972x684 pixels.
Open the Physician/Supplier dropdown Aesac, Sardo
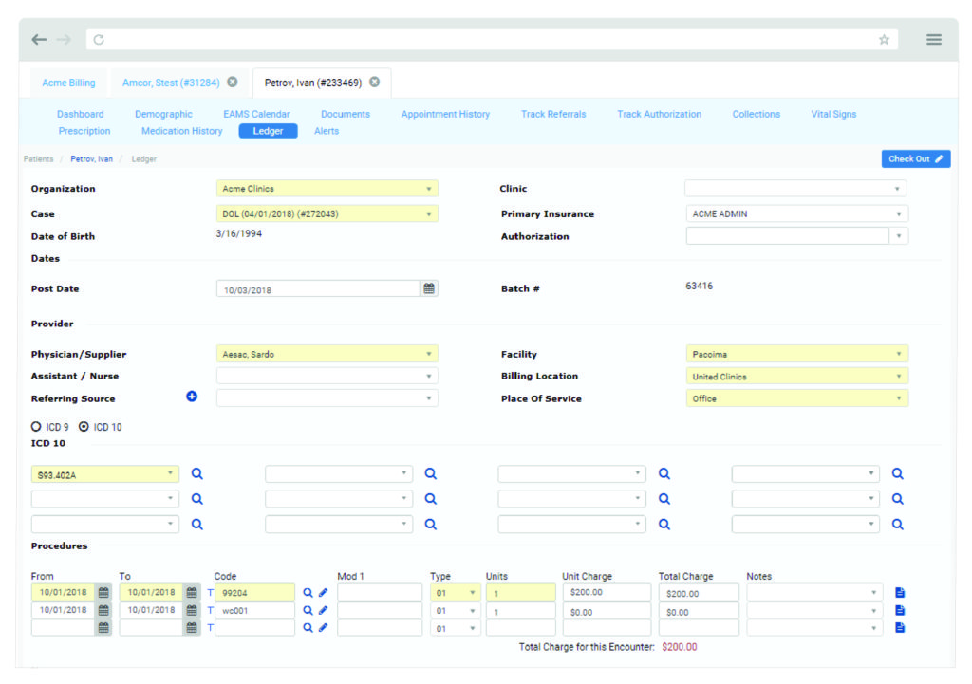pyautogui.click(x=327, y=354)
